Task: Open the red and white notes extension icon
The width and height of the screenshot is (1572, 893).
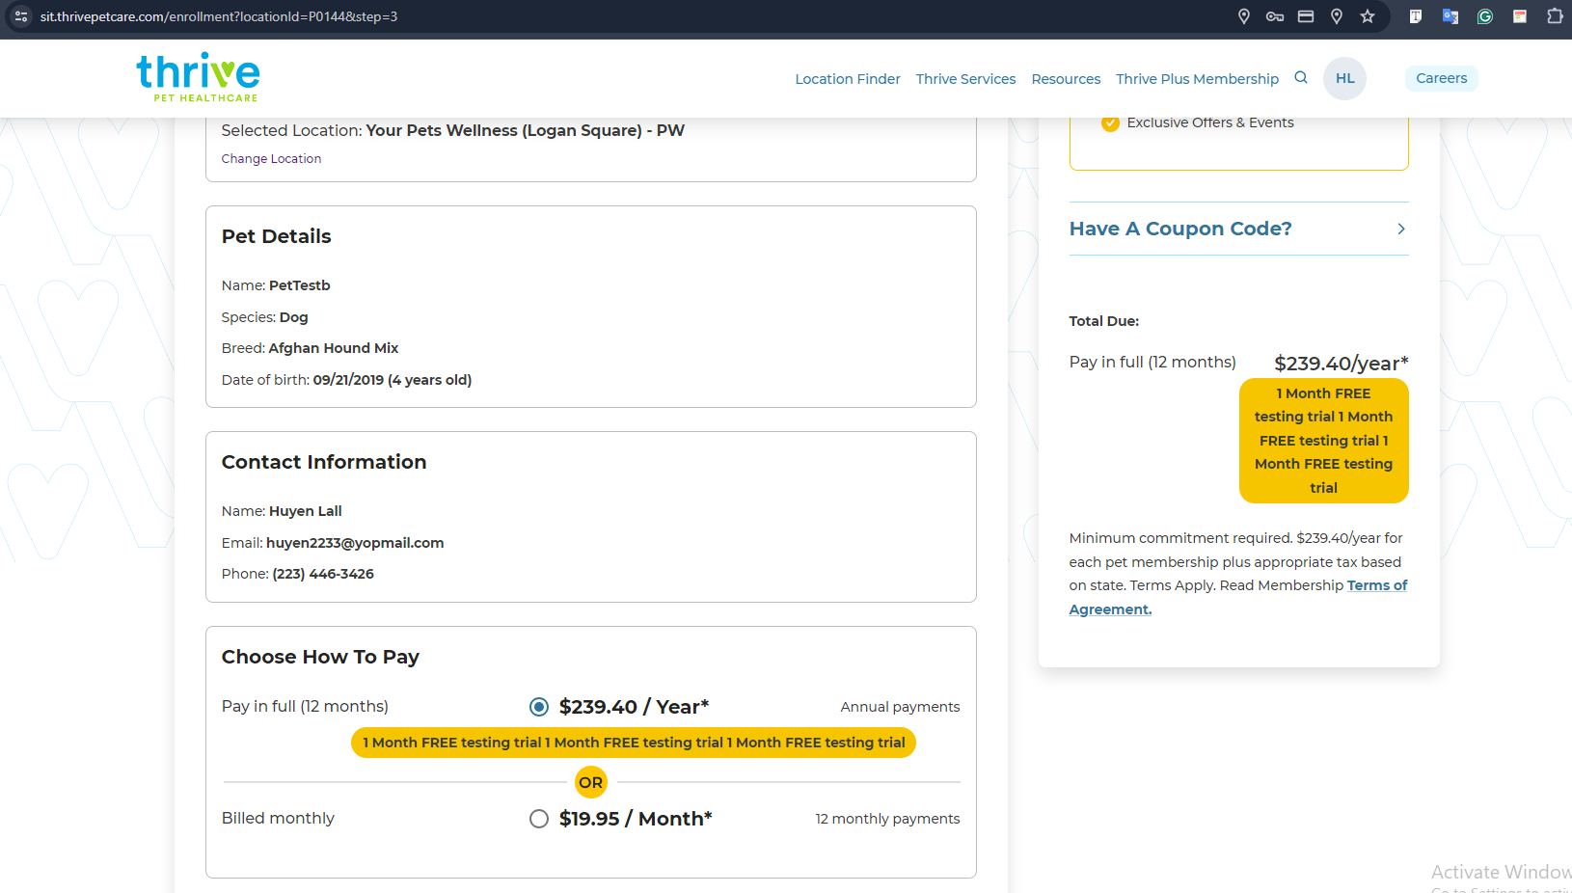Action: [1520, 16]
